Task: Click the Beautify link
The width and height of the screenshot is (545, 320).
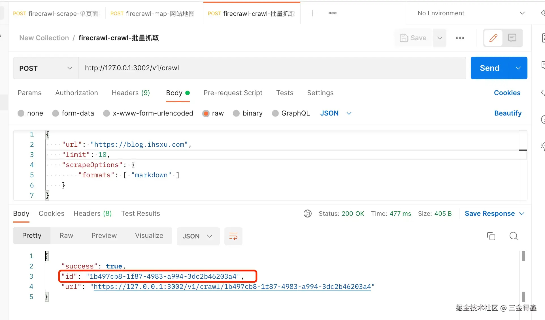Action: click(508, 113)
